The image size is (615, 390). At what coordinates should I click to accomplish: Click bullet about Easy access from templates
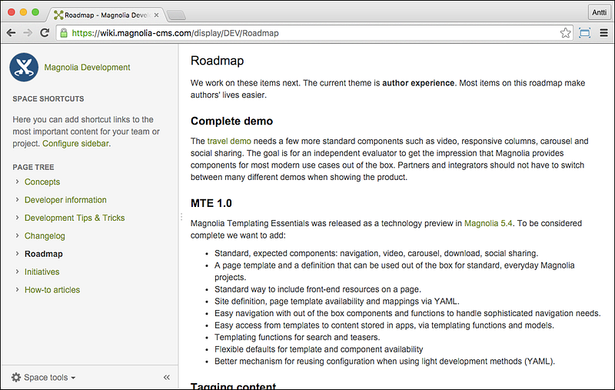click(x=384, y=325)
